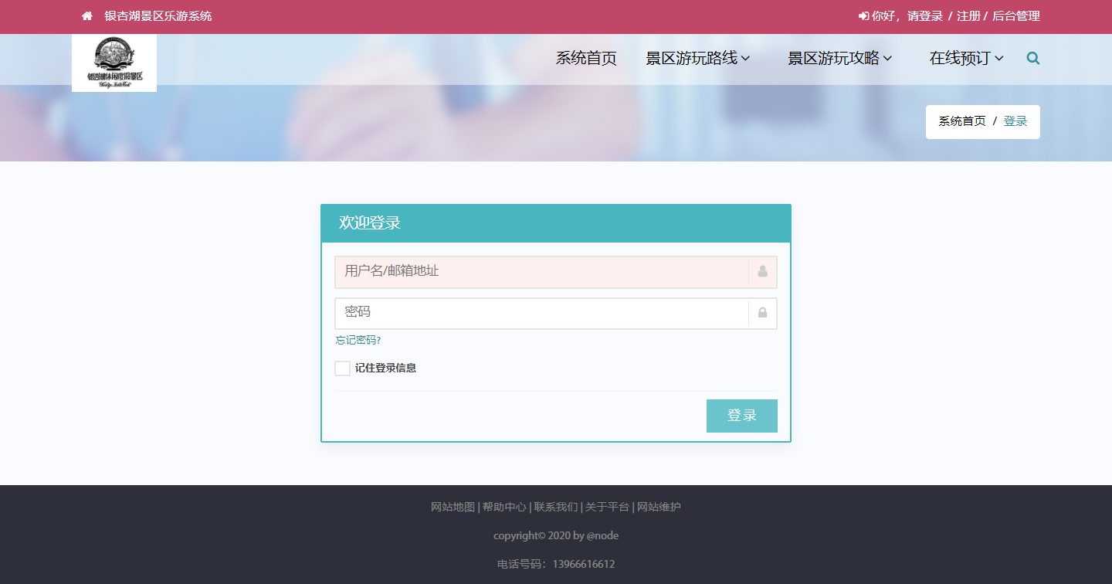Go to 系统首页 in navigation bar
1112x584 pixels.
pyautogui.click(x=586, y=58)
